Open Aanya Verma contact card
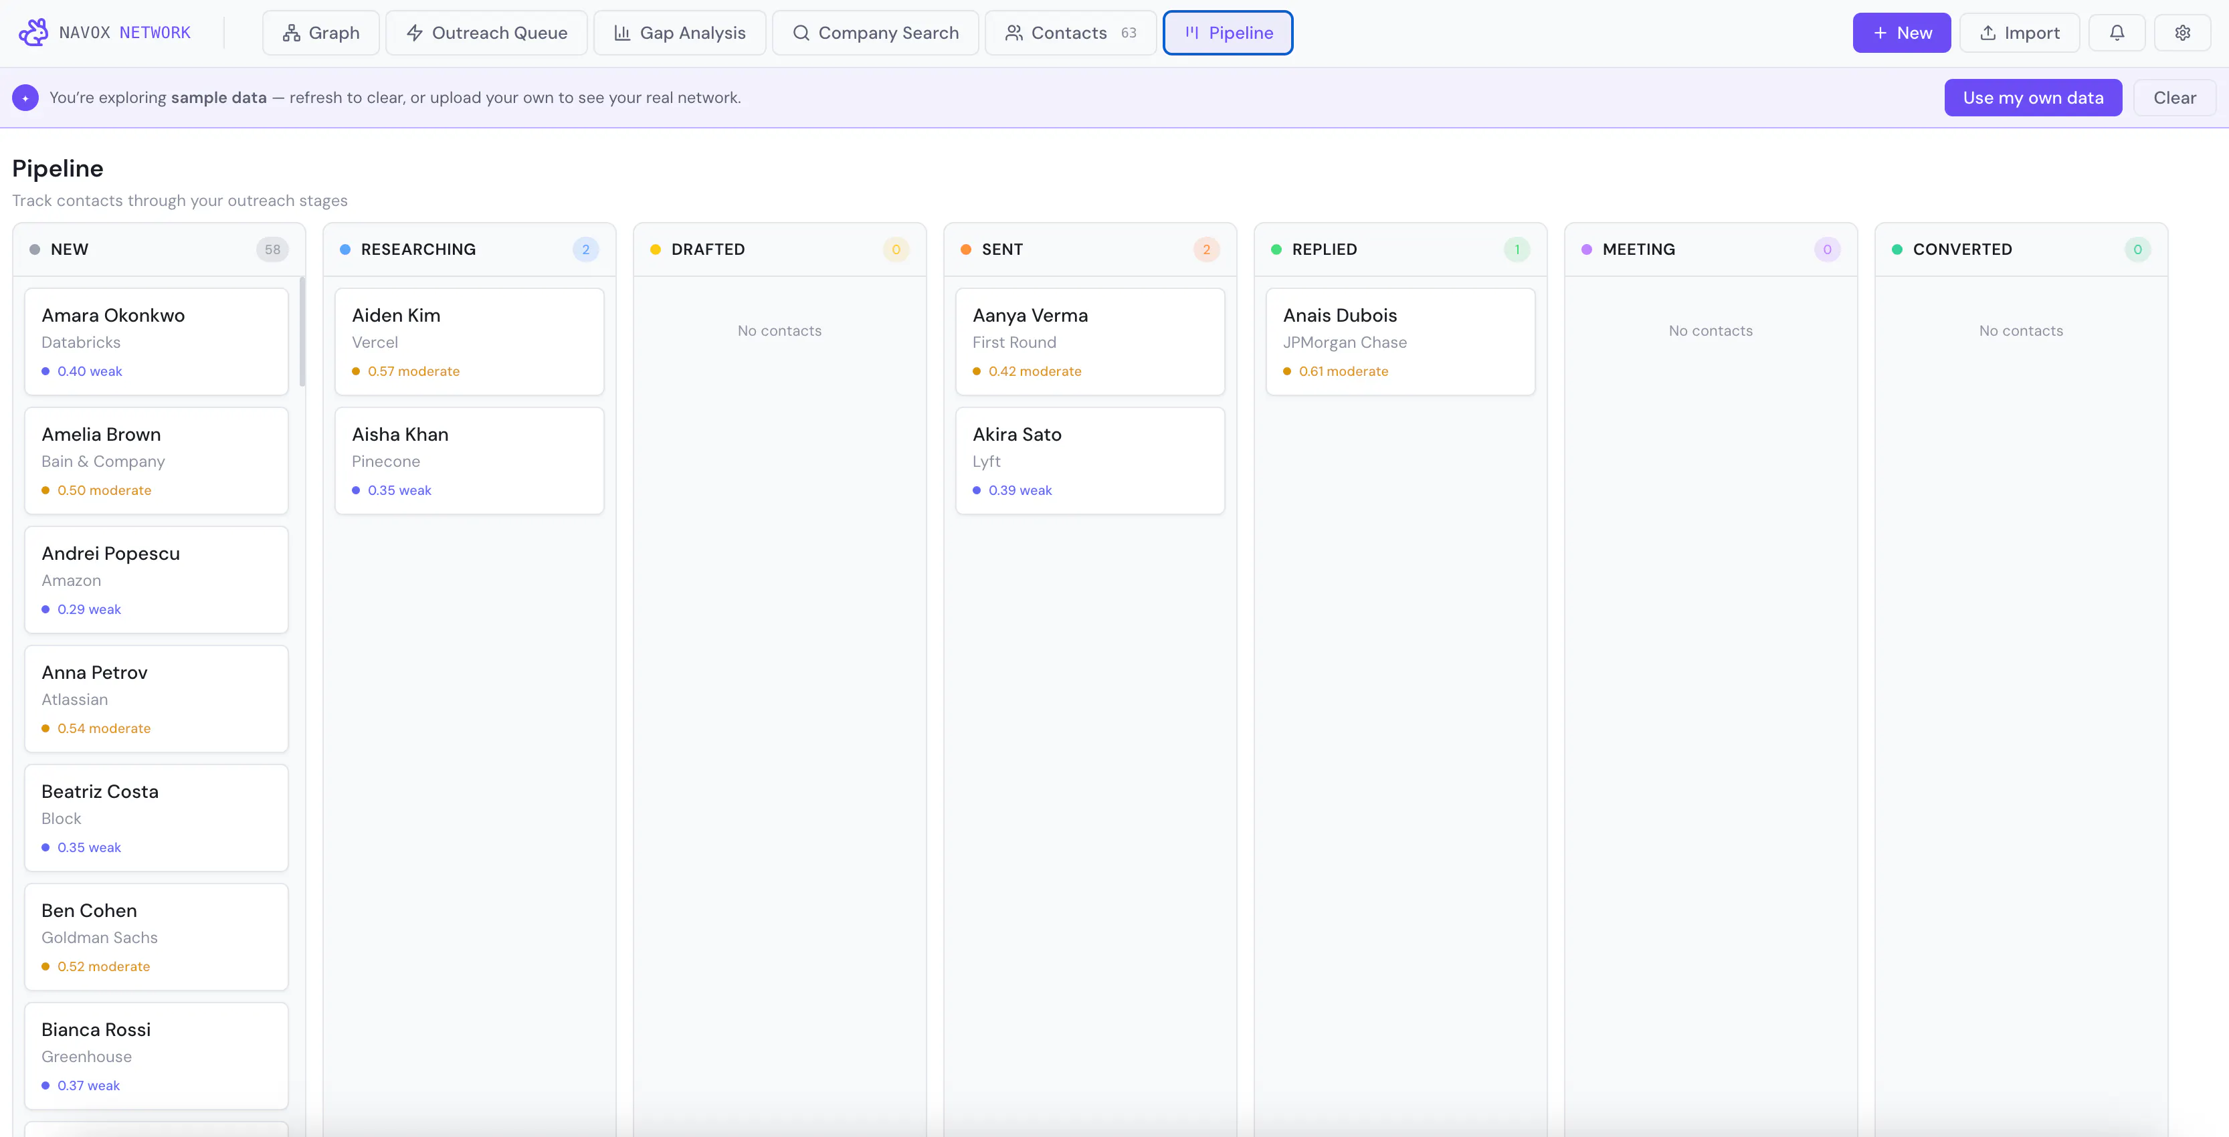This screenshot has width=2229, height=1137. click(1090, 342)
